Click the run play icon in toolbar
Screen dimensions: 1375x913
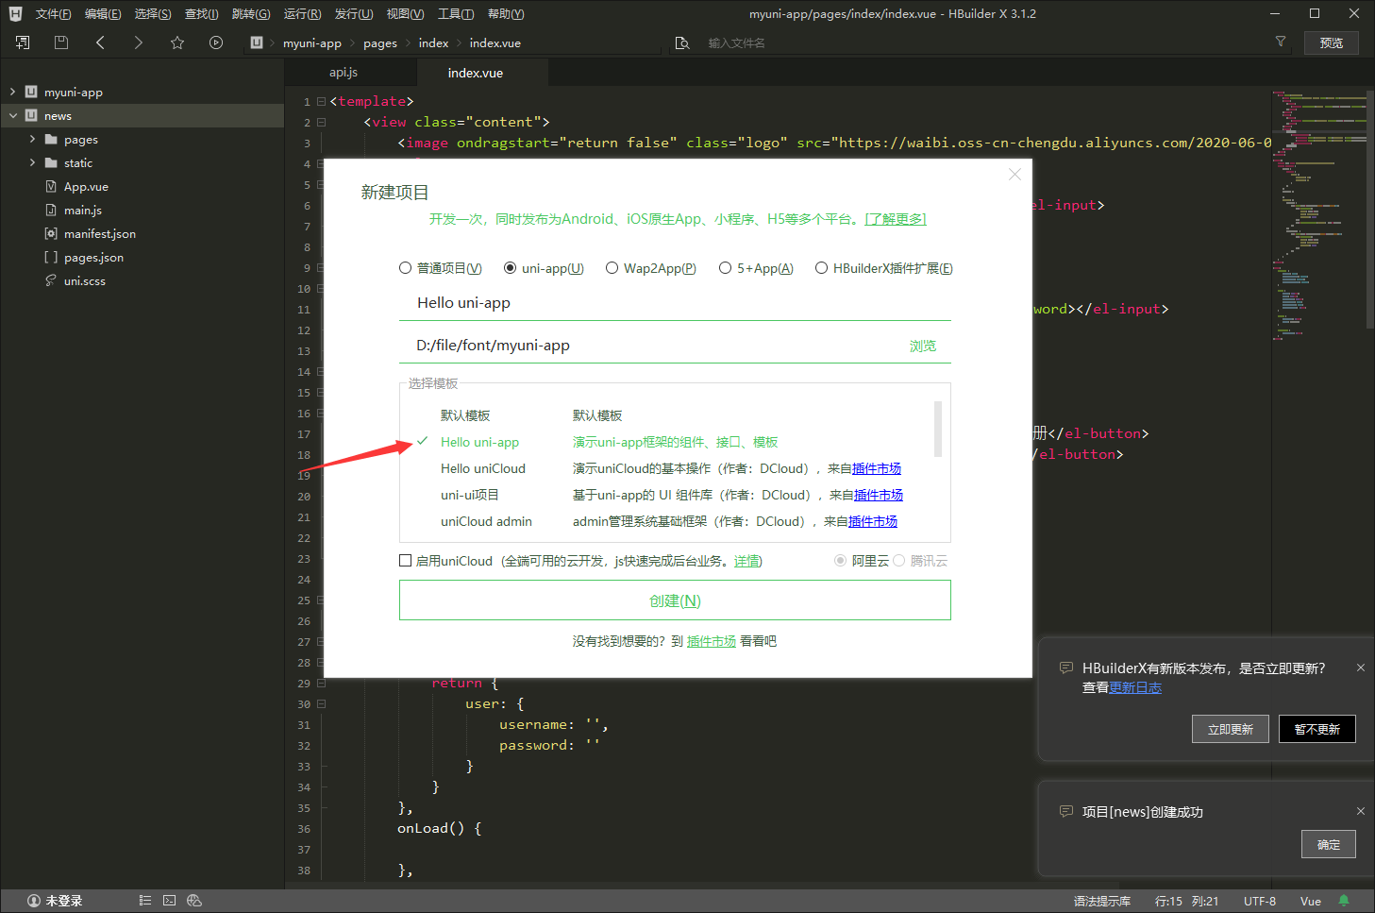(216, 42)
